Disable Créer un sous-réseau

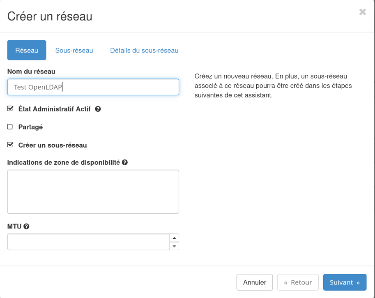point(10,145)
